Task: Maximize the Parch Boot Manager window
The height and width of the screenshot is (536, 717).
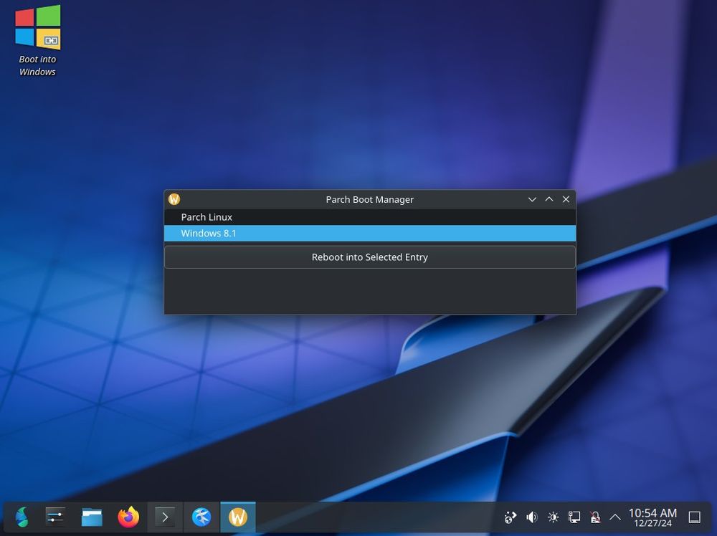Action: 549,199
